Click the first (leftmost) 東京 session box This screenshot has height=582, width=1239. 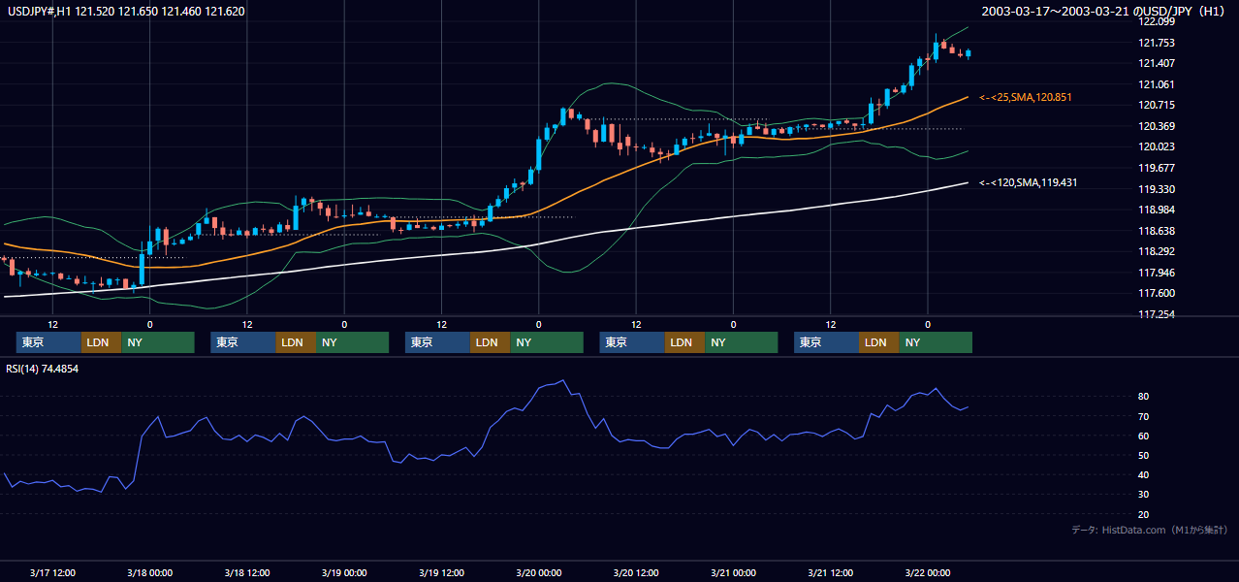tap(49, 342)
